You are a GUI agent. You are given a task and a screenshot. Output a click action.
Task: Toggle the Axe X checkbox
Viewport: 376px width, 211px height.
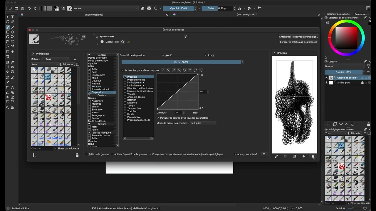point(163,55)
